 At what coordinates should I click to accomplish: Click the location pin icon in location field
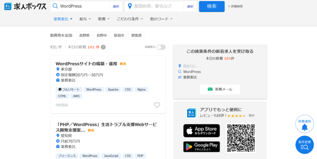point(130,6)
